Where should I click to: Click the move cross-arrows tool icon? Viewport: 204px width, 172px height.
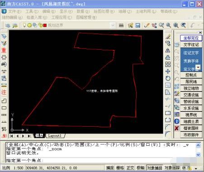pos(168,71)
